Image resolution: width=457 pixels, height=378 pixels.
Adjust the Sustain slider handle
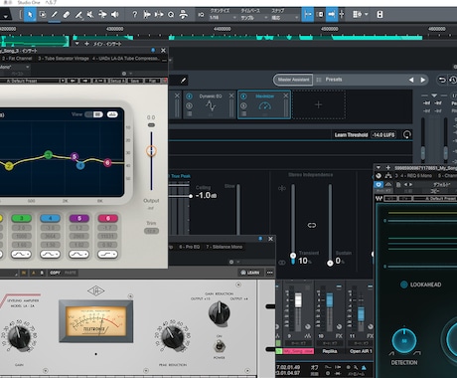(x=330, y=264)
